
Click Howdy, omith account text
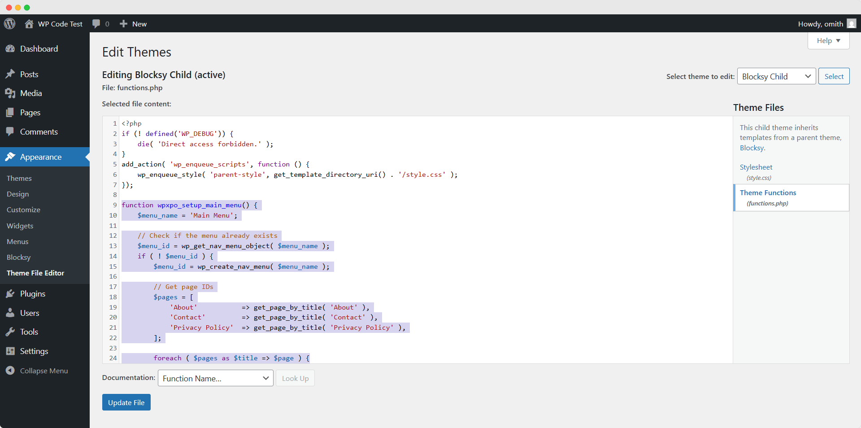pyautogui.click(x=821, y=24)
